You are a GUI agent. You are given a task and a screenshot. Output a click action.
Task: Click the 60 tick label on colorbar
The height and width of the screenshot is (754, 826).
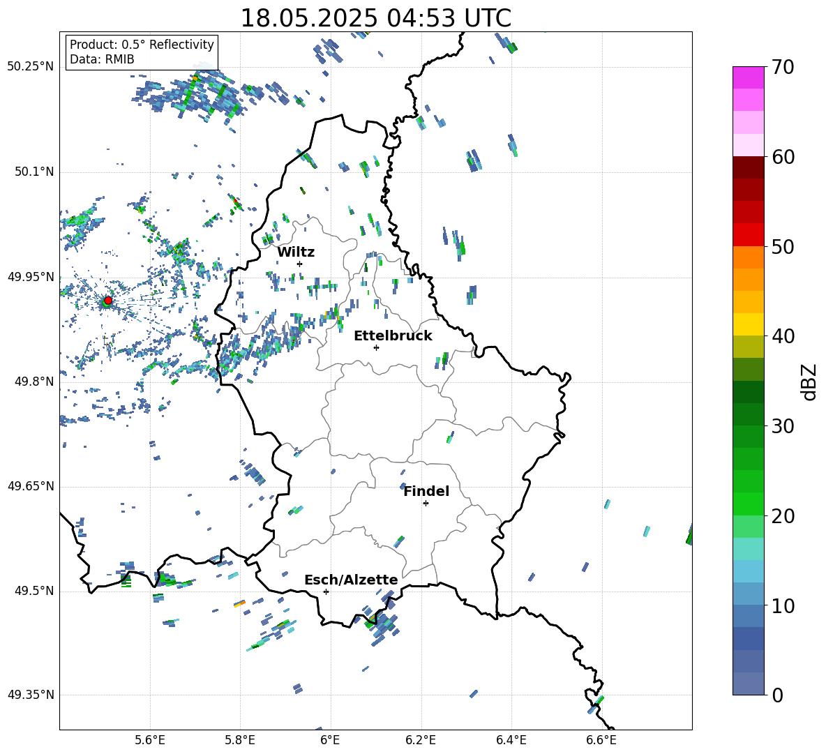coord(783,157)
